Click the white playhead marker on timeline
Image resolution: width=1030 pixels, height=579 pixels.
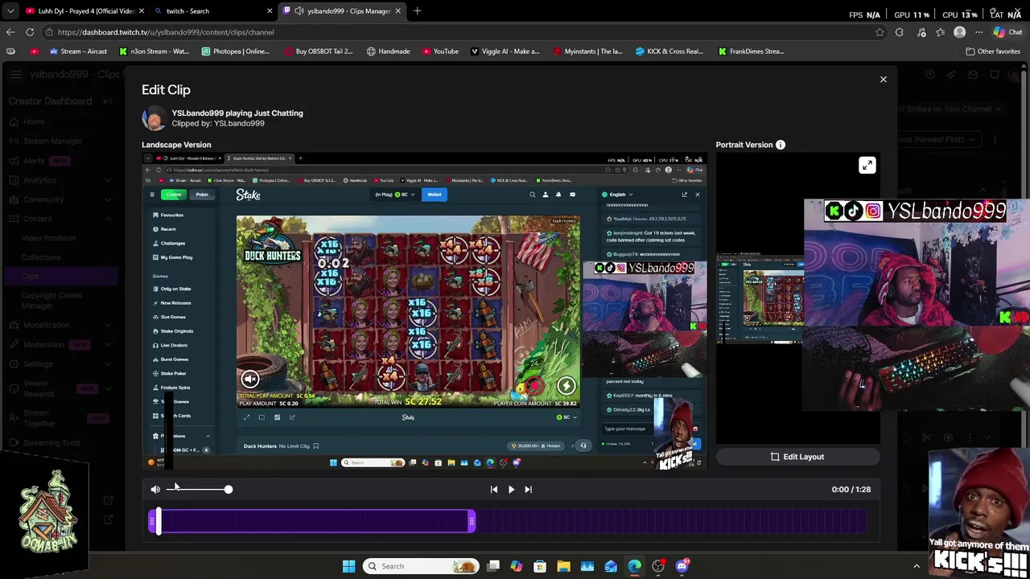tap(159, 522)
